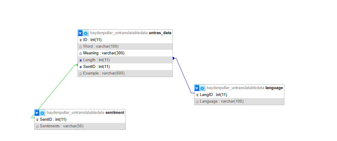Click the blue relation line to language

click(183, 75)
